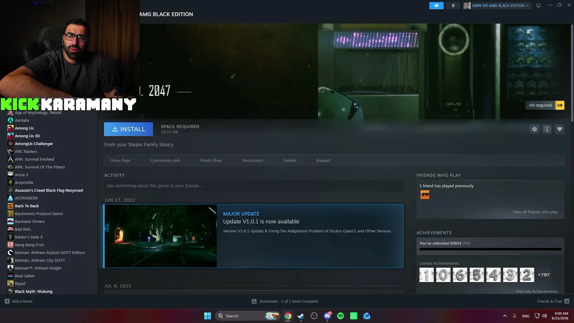View all friends who play link
Image resolution: width=574 pixels, height=323 pixels.
click(535, 212)
